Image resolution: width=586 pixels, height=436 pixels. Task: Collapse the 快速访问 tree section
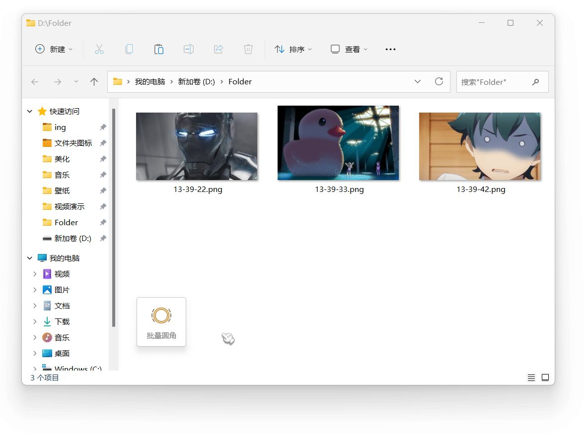[x=30, y=111]
